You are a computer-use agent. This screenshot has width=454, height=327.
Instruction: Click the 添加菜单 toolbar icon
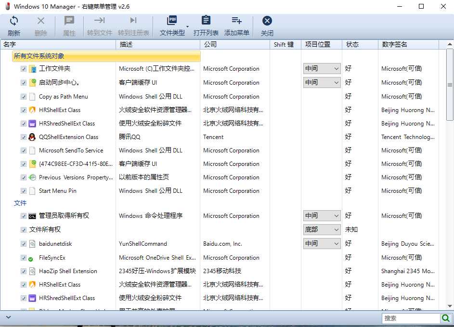(x=236, y=20)
